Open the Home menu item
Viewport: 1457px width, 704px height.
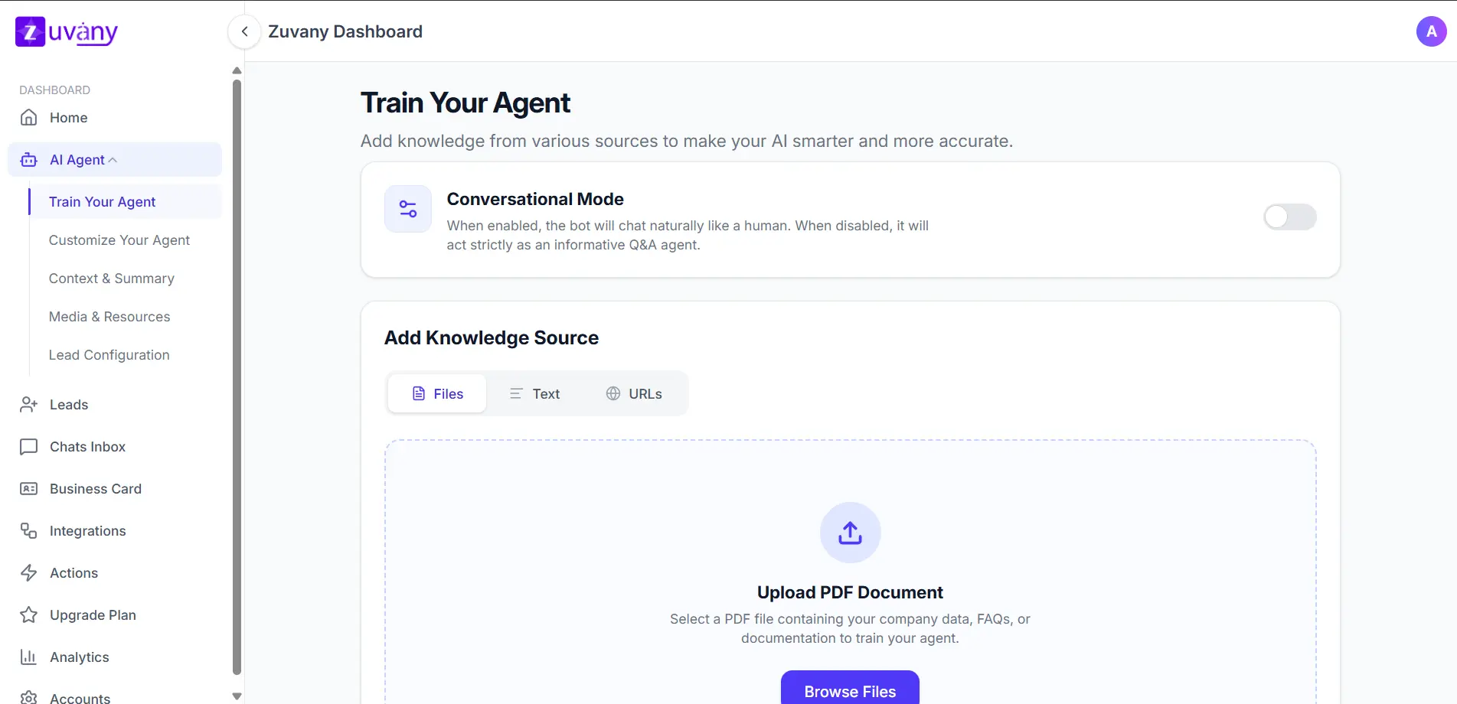point(115,118)
